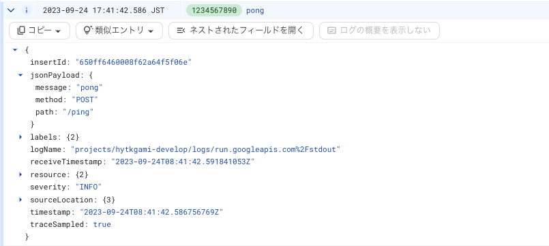Viewport: 549px width, 246px height.
Task: Click the logName field name
Action: coord(47,149)
